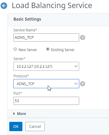Dismiss the form with Cancel button

(35, 126)
